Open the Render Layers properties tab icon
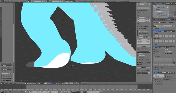Screen dimensions: 176x93 coord(160,19)
